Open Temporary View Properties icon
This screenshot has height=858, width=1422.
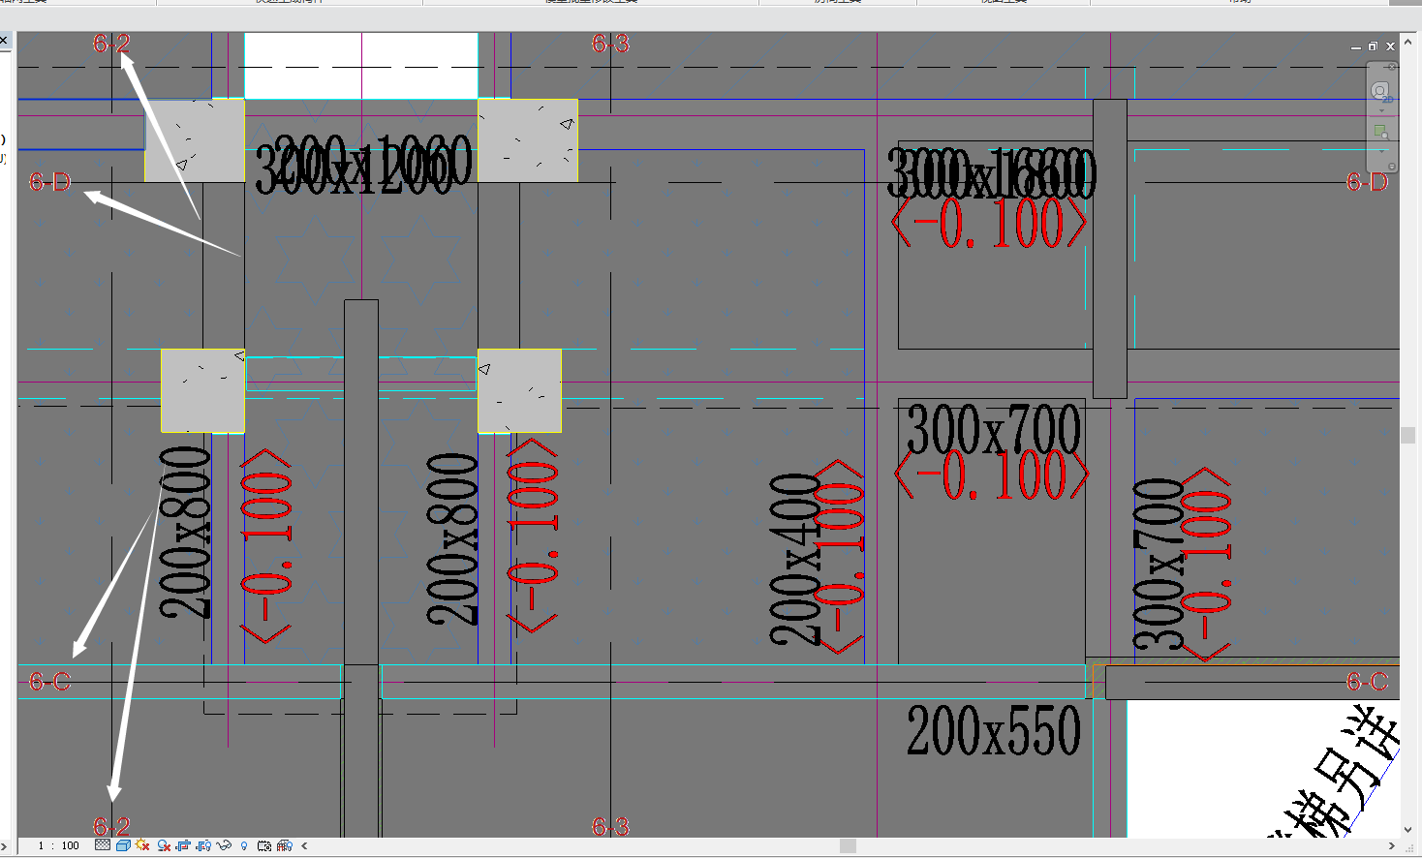263,846
